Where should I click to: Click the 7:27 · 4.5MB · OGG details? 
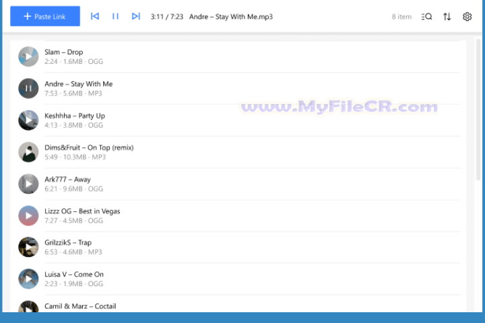[73, 221]
